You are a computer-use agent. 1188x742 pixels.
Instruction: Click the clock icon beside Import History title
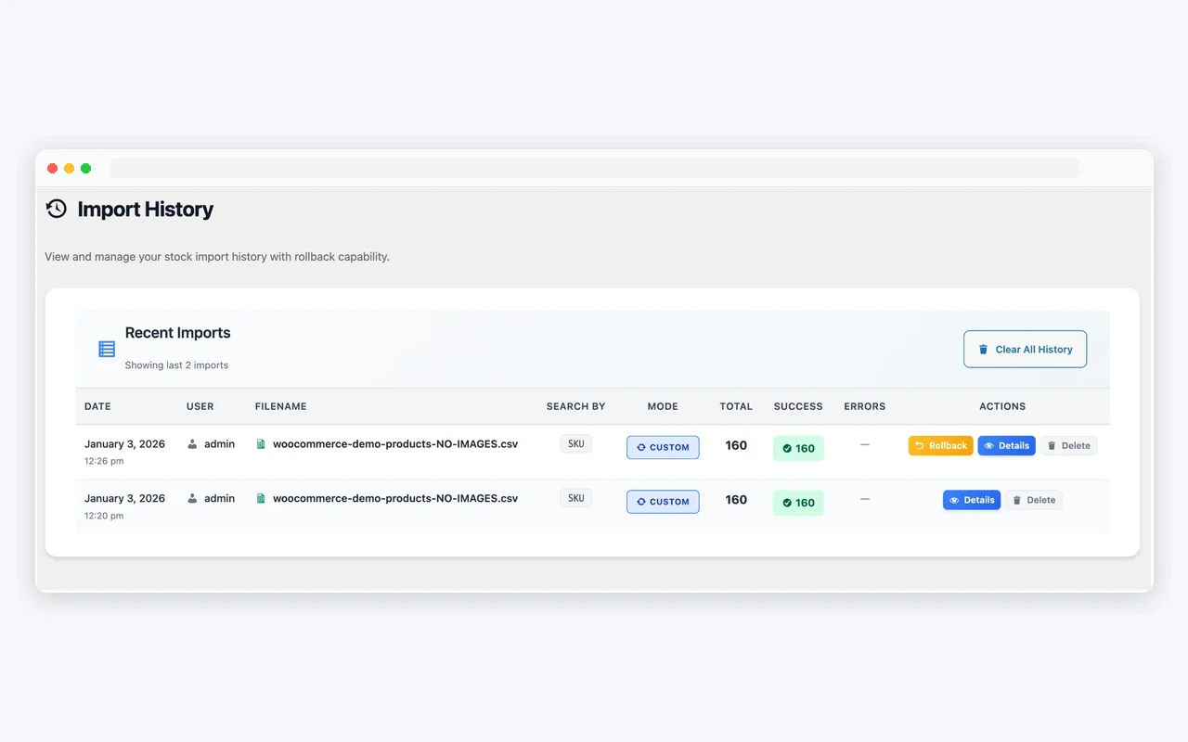tap(56, 209)
